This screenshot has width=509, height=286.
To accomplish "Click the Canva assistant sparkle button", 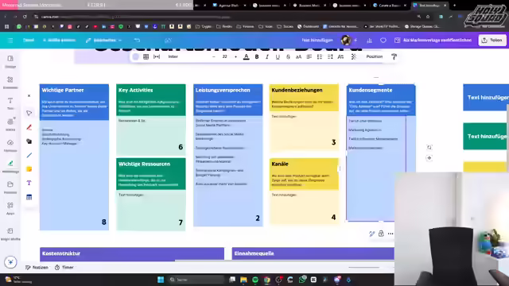I will (10, 262).
